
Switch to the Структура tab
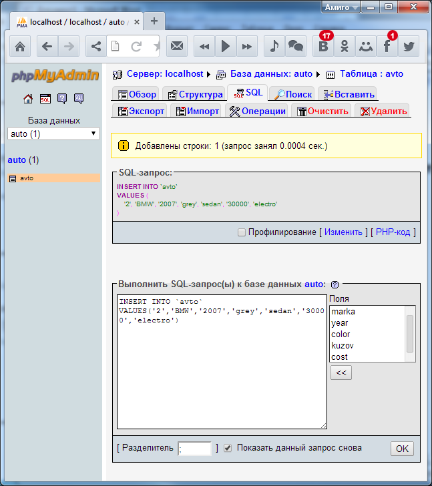[x=195, y=94]
